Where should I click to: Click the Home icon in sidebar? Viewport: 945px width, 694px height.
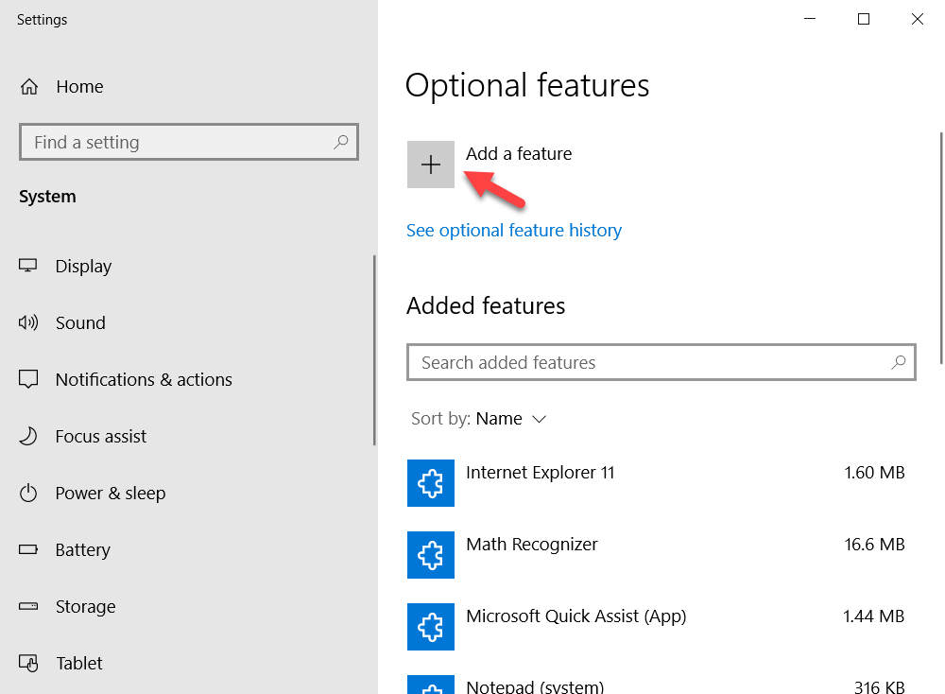29,86
